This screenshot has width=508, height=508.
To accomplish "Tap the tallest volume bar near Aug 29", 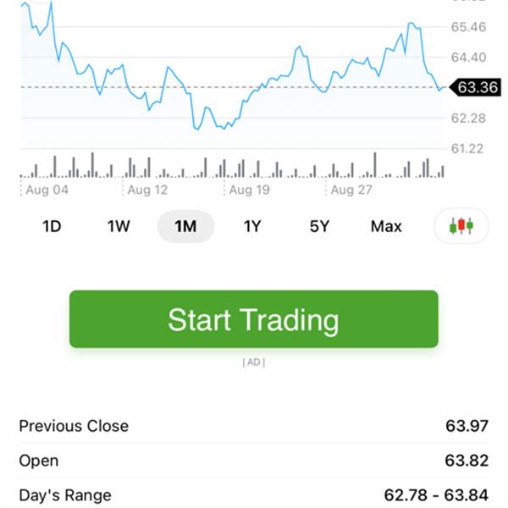I will [x=375, y=165].
